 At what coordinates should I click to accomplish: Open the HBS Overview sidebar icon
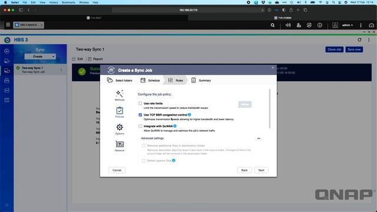pyautogui.click(x=6, y=51)
